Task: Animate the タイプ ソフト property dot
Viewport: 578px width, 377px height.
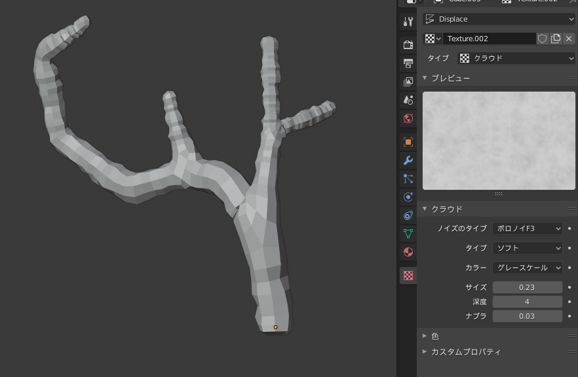Action: click(x=569, y=248)
